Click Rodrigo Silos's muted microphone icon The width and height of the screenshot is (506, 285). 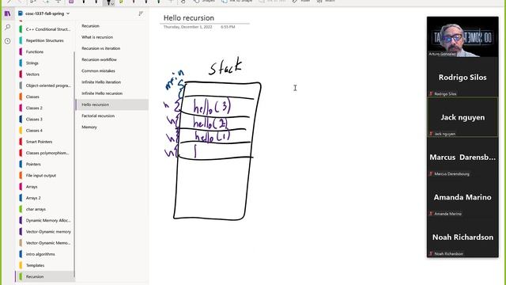[431, 93]
